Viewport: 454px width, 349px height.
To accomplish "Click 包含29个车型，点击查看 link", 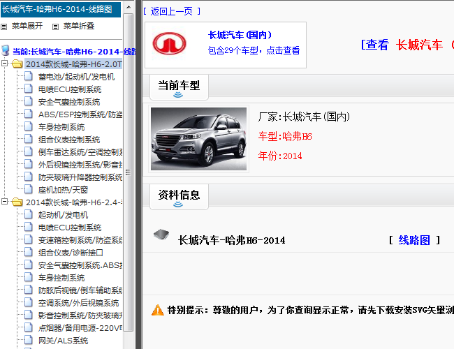I will point(254,50).
